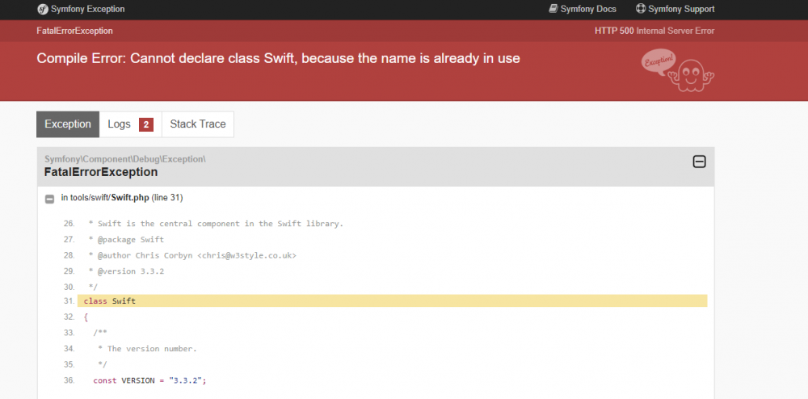Open the Logs tab
The width and height of the screenshot is (808, 399).
119,124
